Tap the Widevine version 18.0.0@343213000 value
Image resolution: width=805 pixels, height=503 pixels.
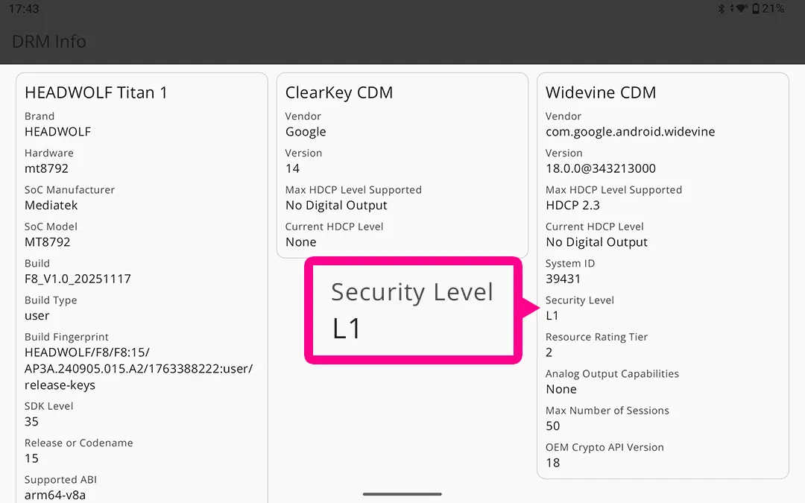coord(601,168)
